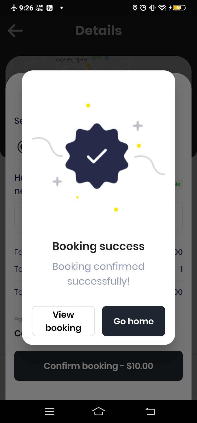Image resolution: width=197 pixels, height=423 pixels.
Task: Tap the location pin status icon
Action: tap(135, 8)
